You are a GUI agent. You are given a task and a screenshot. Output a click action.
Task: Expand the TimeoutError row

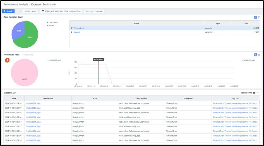tap(72, 28)
